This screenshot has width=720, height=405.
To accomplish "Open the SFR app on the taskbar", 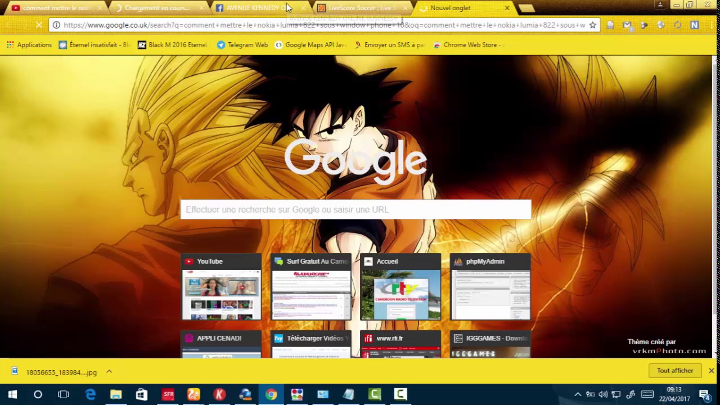I will 168,394.
